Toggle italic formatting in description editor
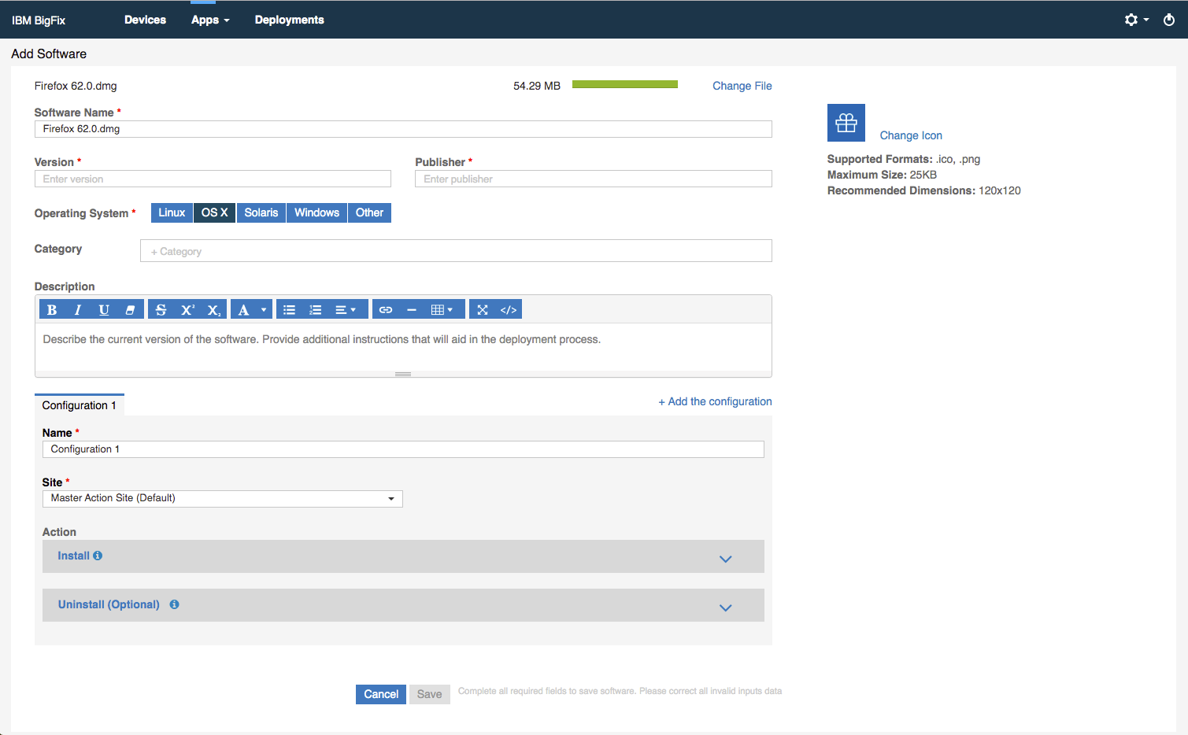Image resolution: width=1188 pixels, height=735 pixels. [x=78, y=310]
